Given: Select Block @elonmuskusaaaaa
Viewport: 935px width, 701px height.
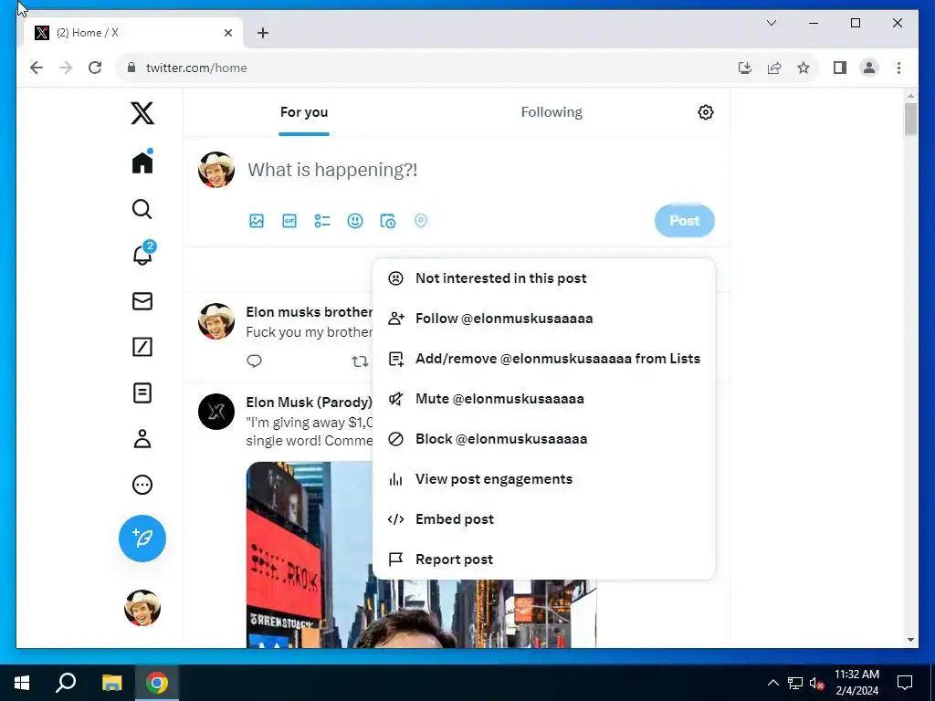Looking at the screenshot, I should [x=543, y=439].
